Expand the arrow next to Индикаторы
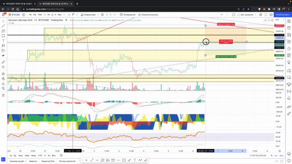Screen dimensions: 292x164 [99, 15]
